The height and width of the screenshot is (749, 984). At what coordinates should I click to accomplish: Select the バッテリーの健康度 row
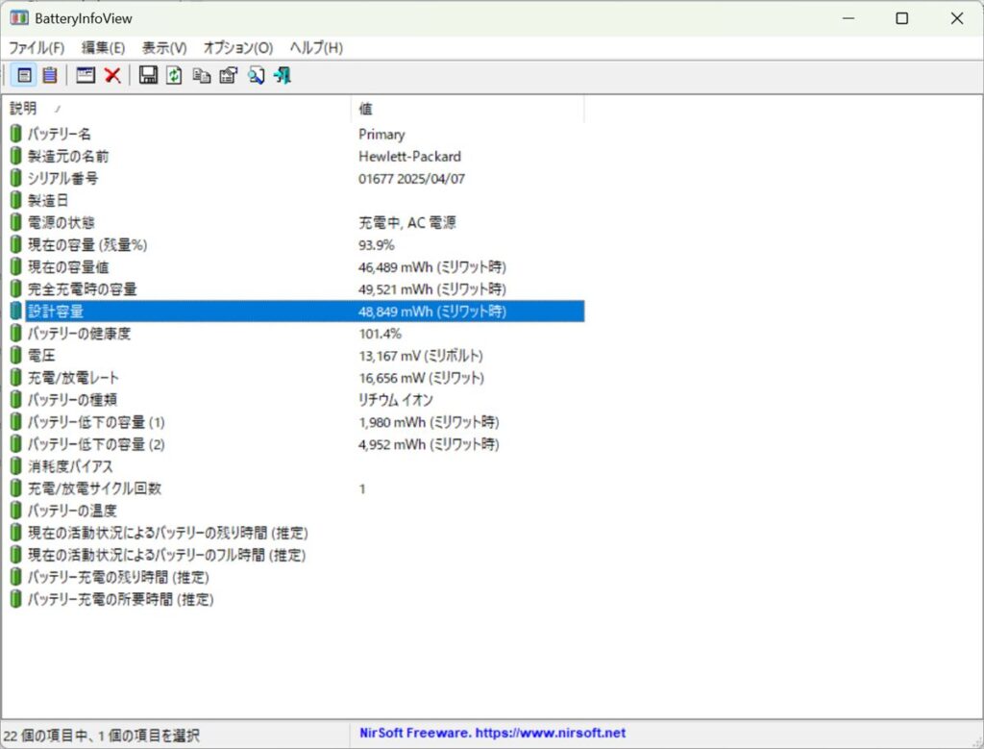pos(79,334)
